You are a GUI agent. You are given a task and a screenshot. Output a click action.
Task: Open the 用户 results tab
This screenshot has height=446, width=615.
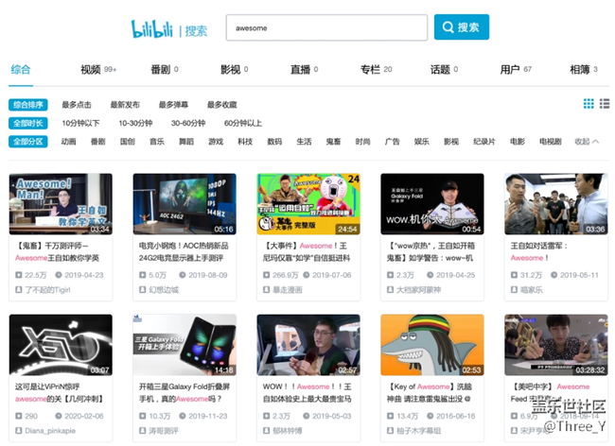510,70
